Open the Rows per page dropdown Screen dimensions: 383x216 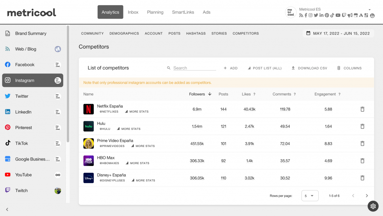pos(310,196)
